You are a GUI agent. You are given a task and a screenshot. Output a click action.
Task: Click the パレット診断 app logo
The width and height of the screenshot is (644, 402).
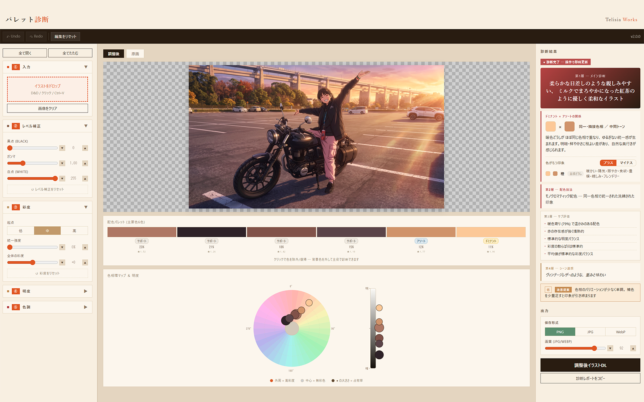pos(27,19)
